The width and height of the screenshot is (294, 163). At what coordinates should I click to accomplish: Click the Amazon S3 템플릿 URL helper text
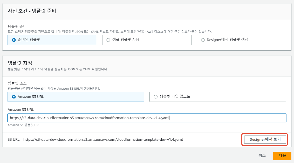24,125
